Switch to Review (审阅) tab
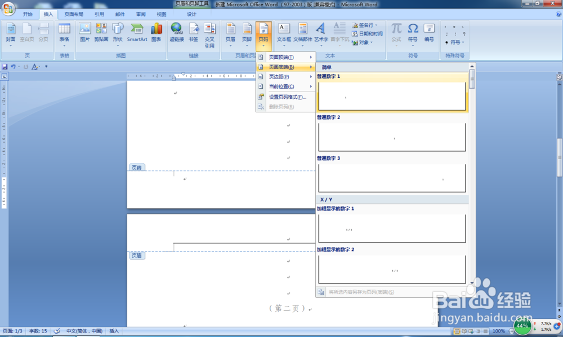 (x=141, y=15)
